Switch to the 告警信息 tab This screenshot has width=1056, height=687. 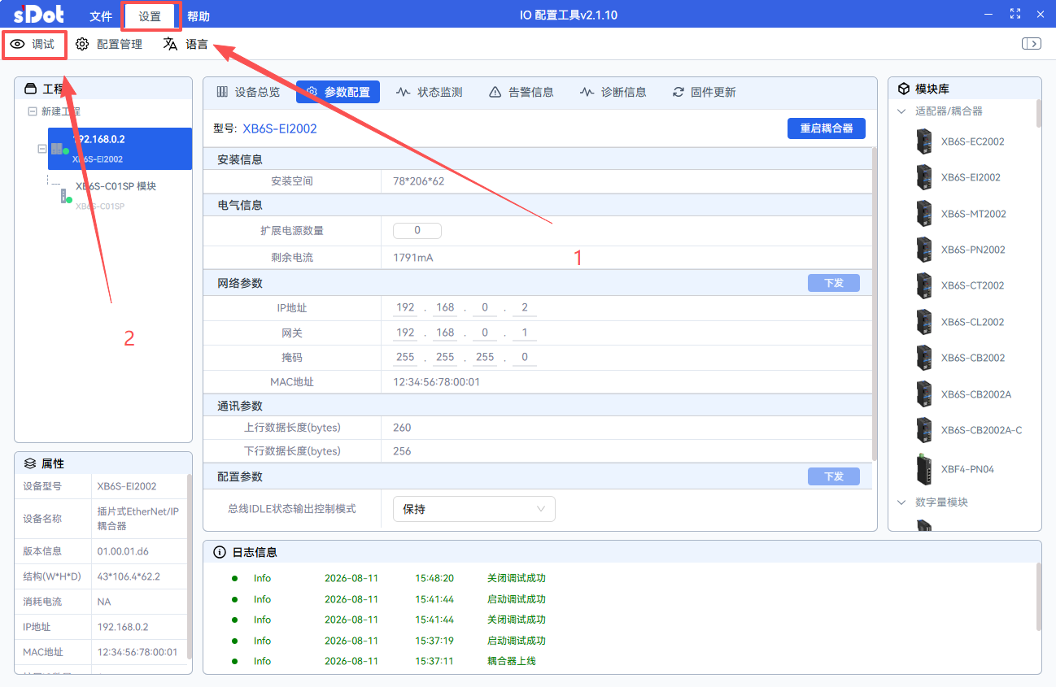point(521,93)
